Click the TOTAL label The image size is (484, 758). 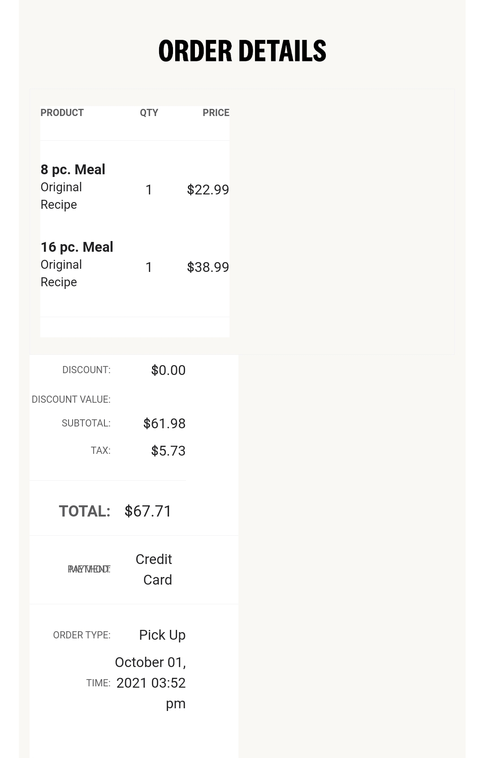[85, 511]
